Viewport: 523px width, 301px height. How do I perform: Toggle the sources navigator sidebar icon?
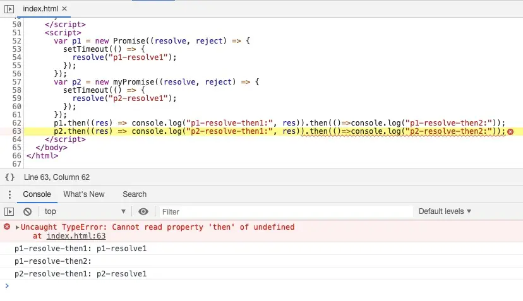9,9
